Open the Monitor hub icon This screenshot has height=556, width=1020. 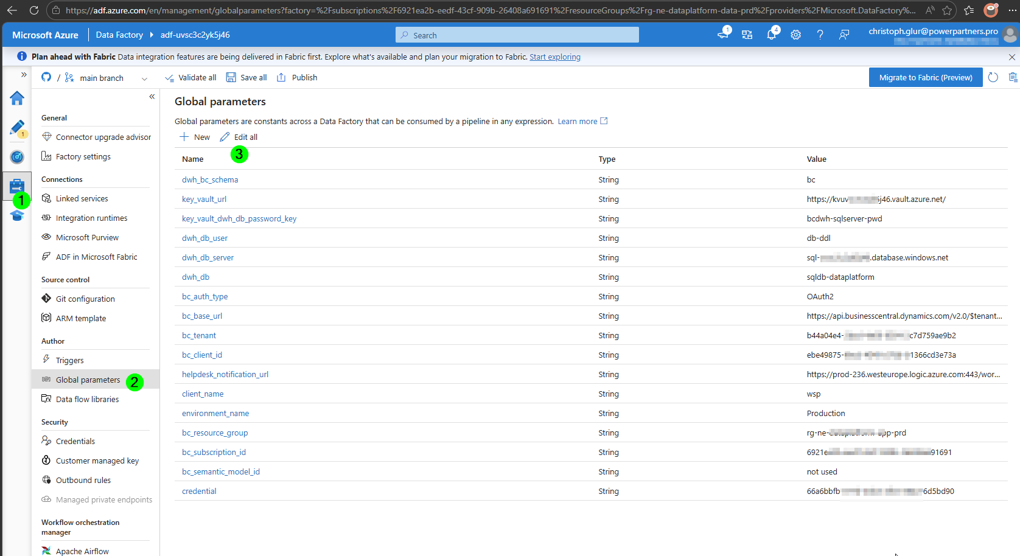tap(17, 157)
